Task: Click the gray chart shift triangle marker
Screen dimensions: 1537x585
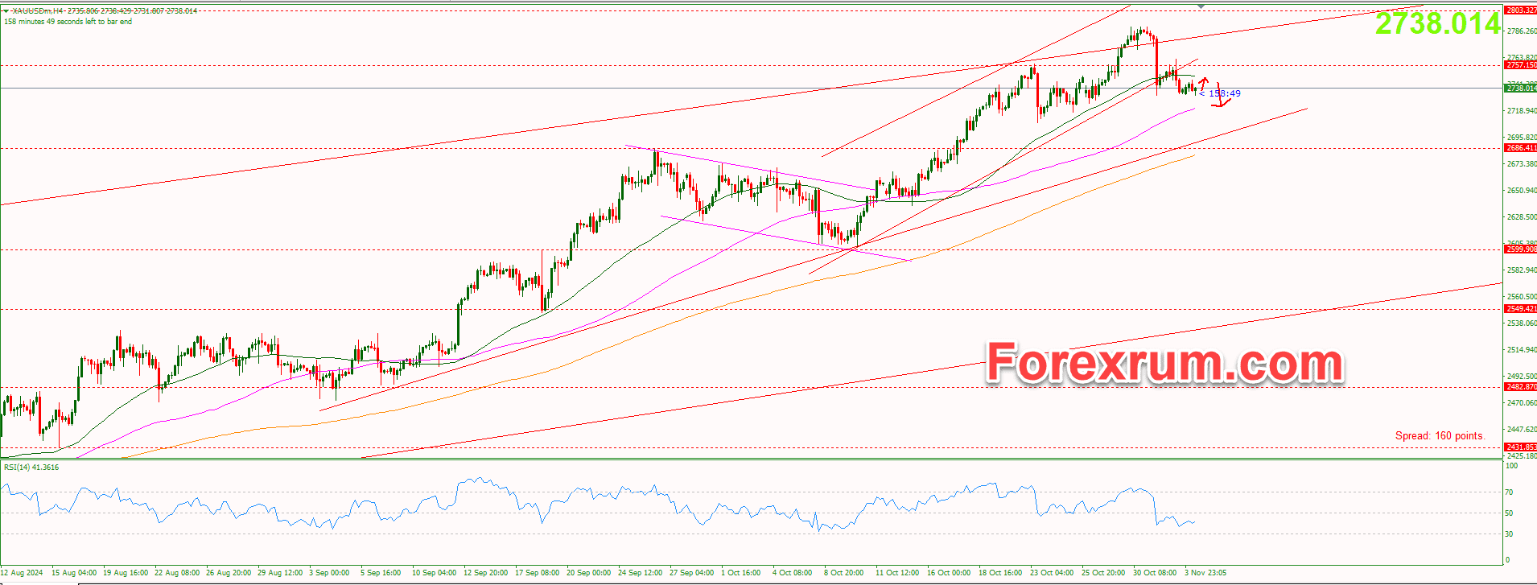Action: coord(1201,6)
